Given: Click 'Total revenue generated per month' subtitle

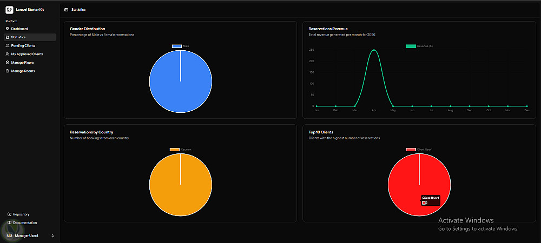Looking at the screenshot, I should pyautogui.click(x=342, y=35).
